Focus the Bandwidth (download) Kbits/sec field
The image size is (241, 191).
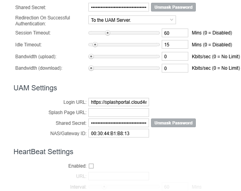pyautogui.click(x=175, y=68)
